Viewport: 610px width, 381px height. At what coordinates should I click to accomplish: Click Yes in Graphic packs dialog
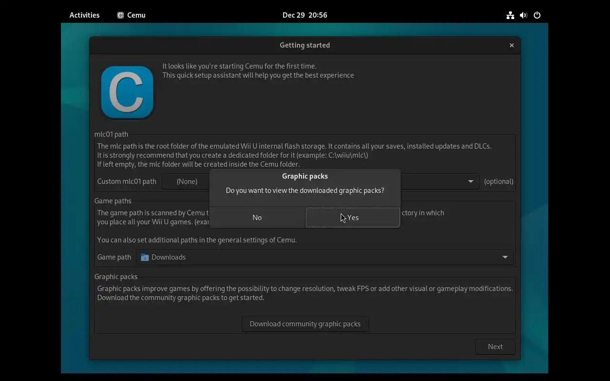click(353, 217)
